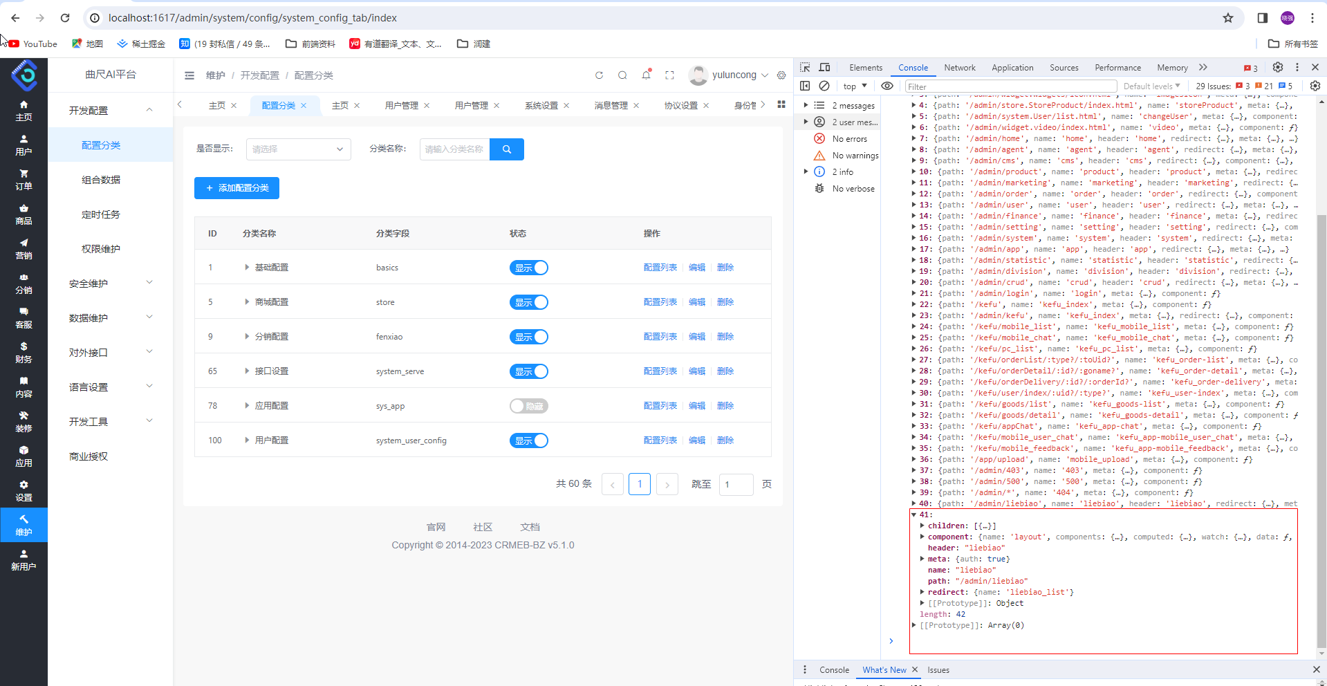Enable display switch for 应用配置

[x=529, y=406]
